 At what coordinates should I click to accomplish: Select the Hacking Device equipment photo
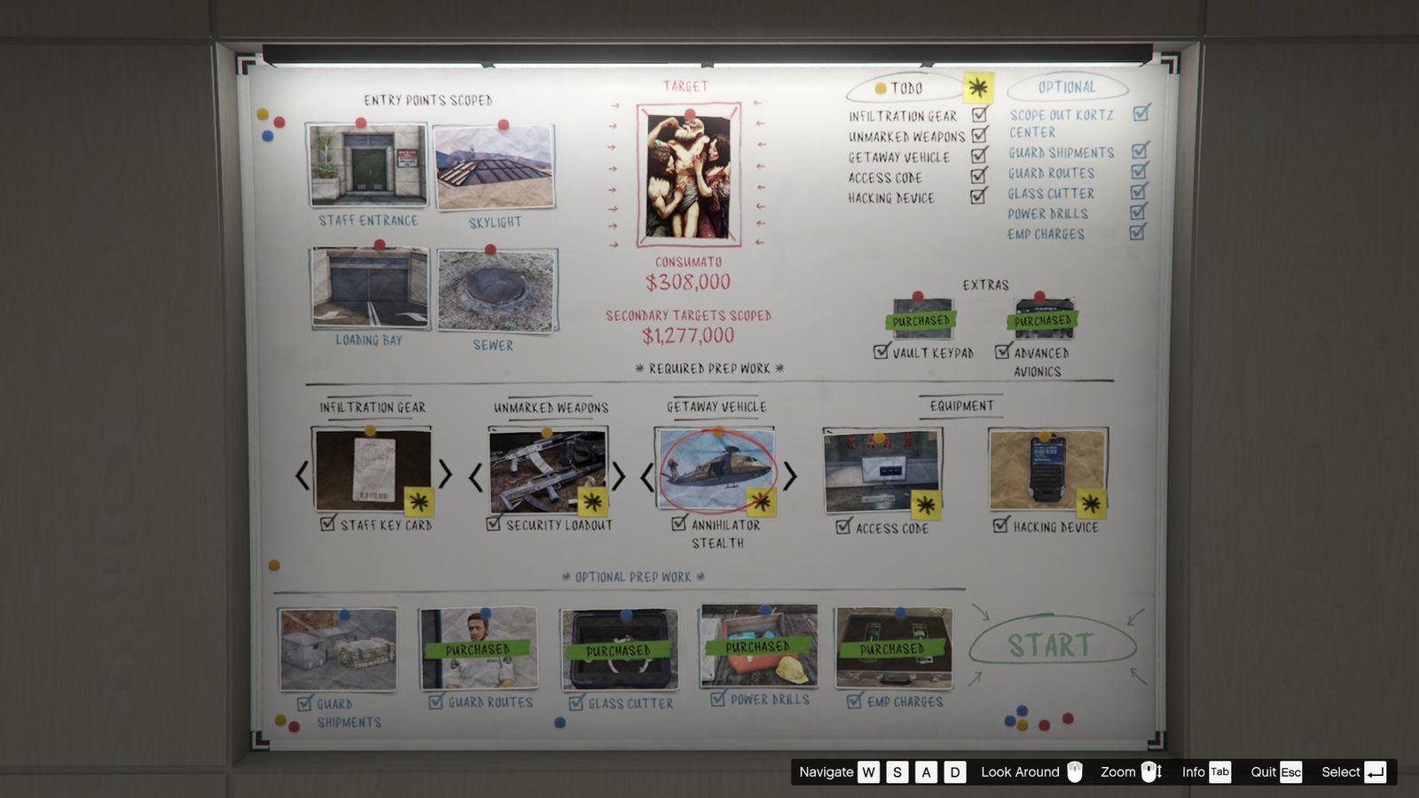point(1047,470)
